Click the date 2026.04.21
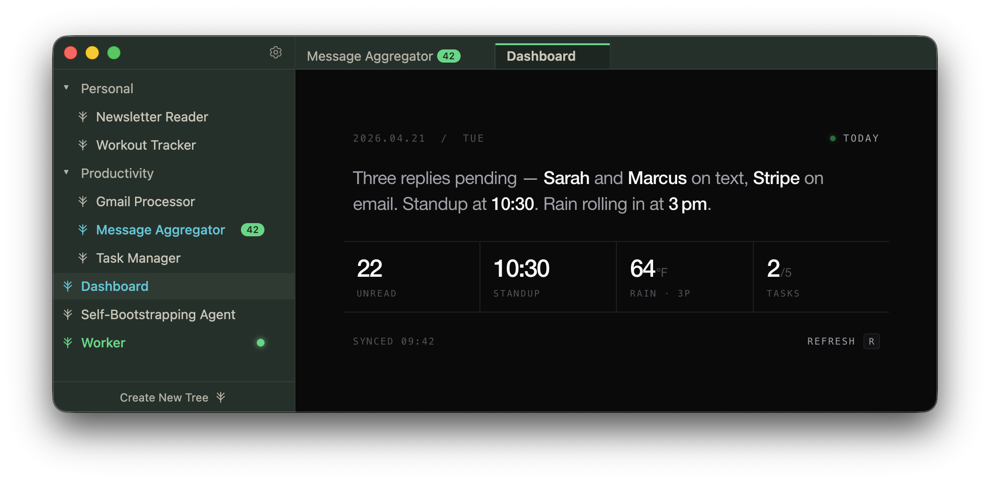The image size is (990, 482). 389,138
